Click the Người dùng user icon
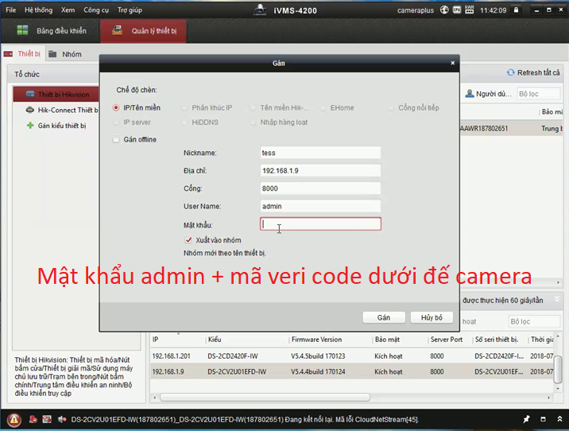Viewport: 569px width, 431px height. click(469, 94)
